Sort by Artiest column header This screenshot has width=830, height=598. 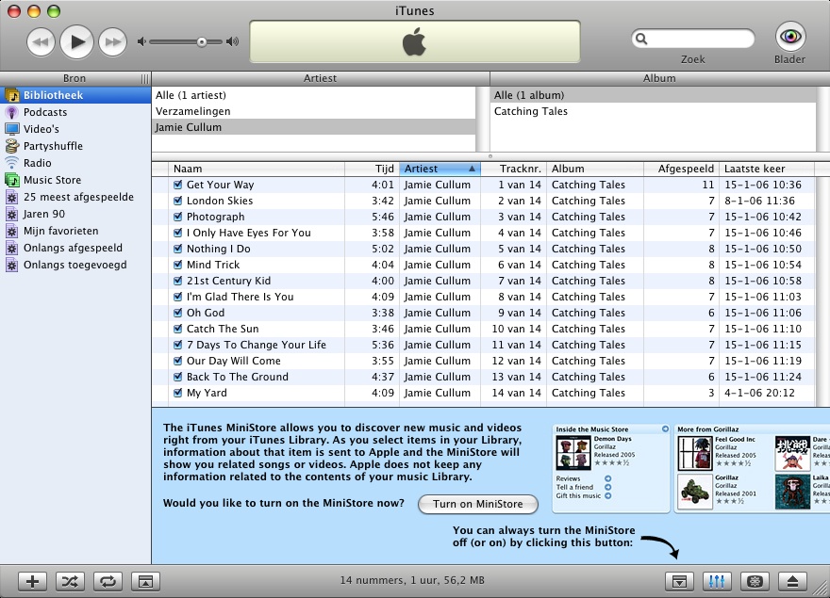tap(440, 169)
